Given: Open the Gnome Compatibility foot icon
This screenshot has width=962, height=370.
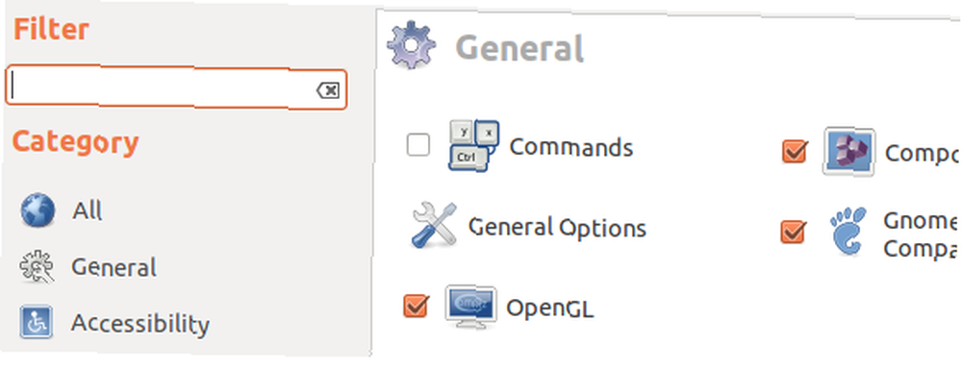Looking at the screenshot, I should pyautogui.click(x=849, y=231).
